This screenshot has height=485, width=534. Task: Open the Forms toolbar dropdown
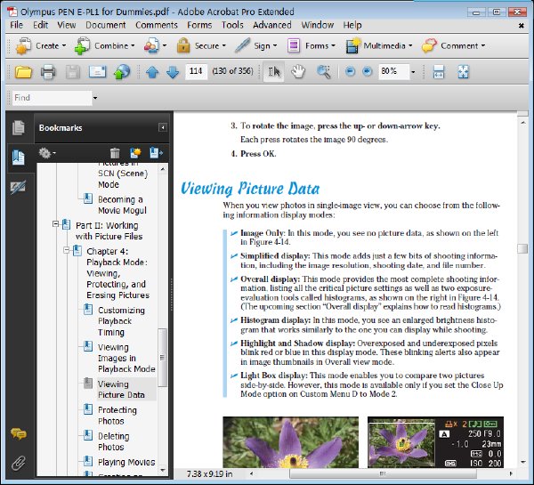pos(311,45)
